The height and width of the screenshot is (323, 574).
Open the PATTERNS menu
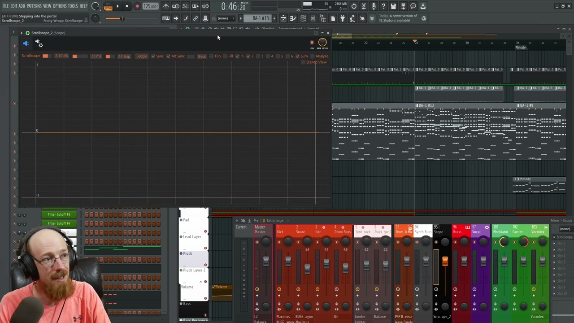pyautogui.click(x=34, y=6)
